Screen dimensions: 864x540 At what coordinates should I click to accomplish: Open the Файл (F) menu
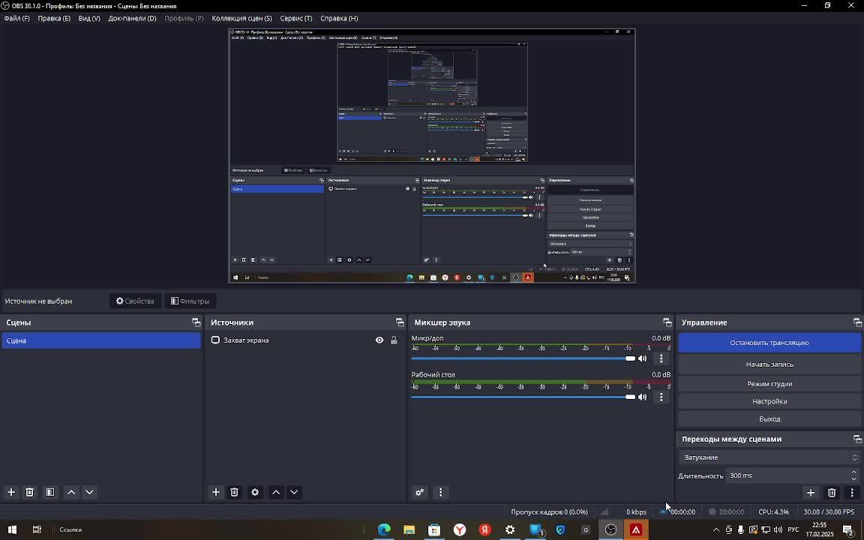[x=17, y=18]
